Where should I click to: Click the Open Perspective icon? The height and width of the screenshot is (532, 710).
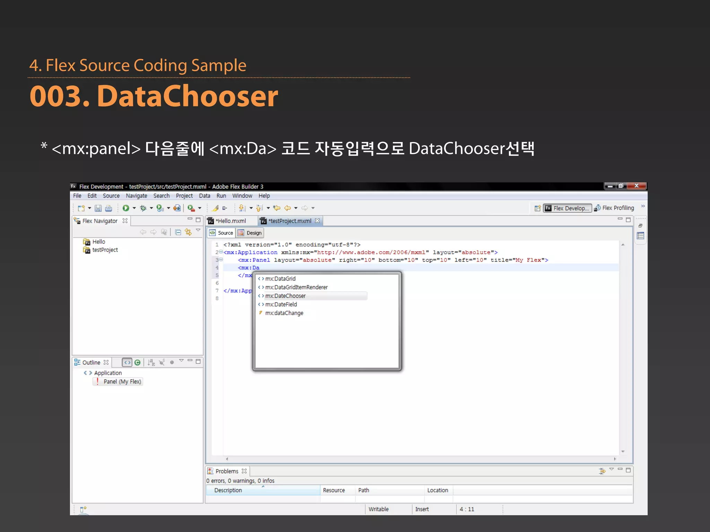[537, 208]
